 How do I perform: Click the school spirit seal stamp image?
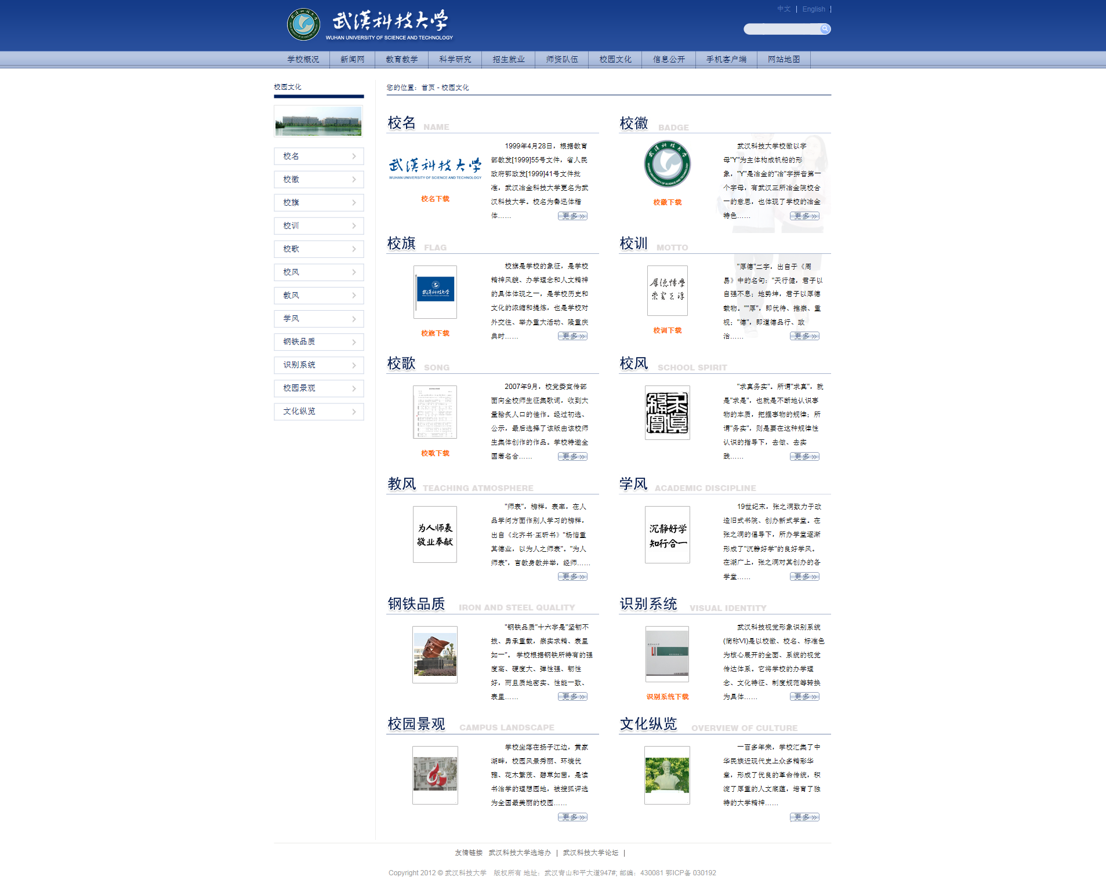point(667,413)
